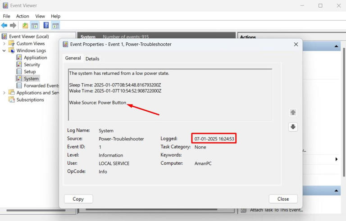Go to previous event with the up arrow
346x221 pixels.
pos(293,113)
